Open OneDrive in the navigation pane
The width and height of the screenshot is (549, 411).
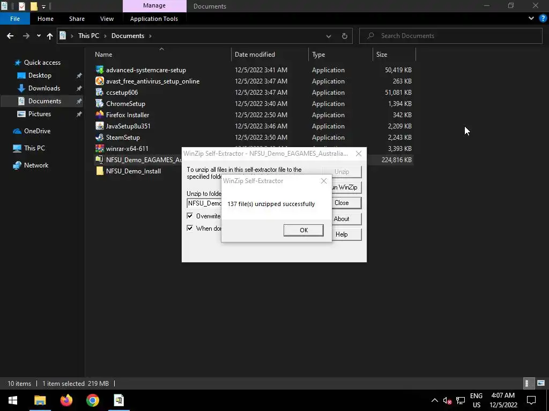[37, 131]
